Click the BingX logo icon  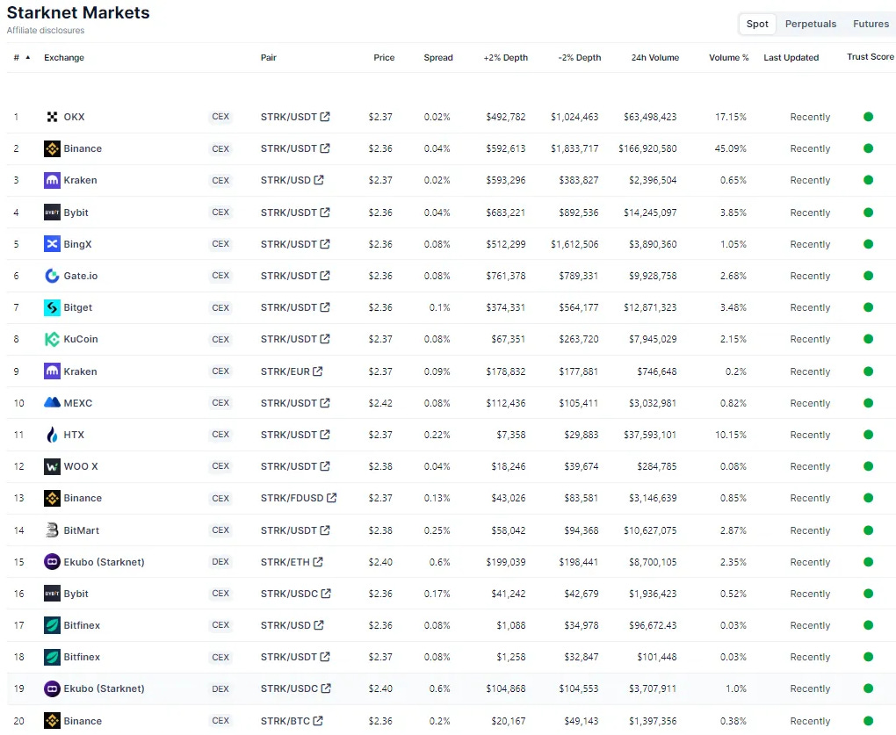pyautogui.click(x=52, y=244)
